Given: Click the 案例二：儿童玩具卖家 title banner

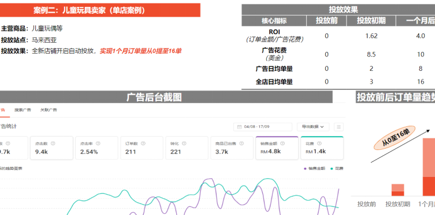Looking at the screenshot, I should [x=100, y=10].
